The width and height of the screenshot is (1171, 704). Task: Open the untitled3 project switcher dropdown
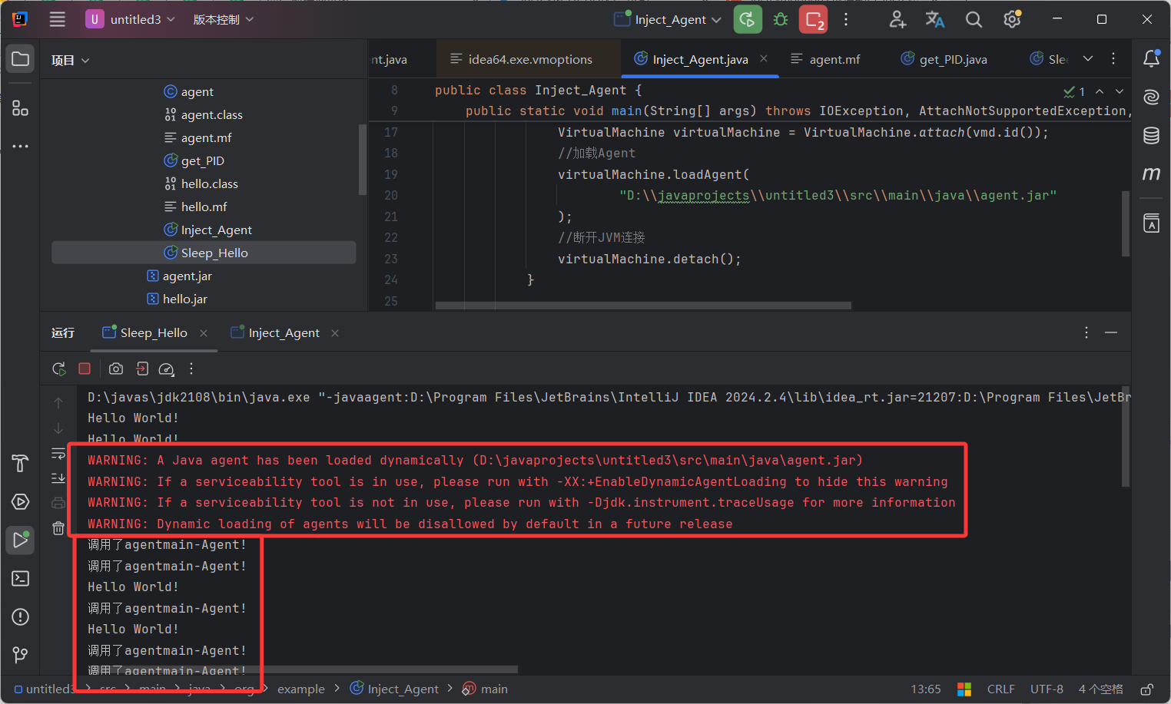tap(131, 19)
